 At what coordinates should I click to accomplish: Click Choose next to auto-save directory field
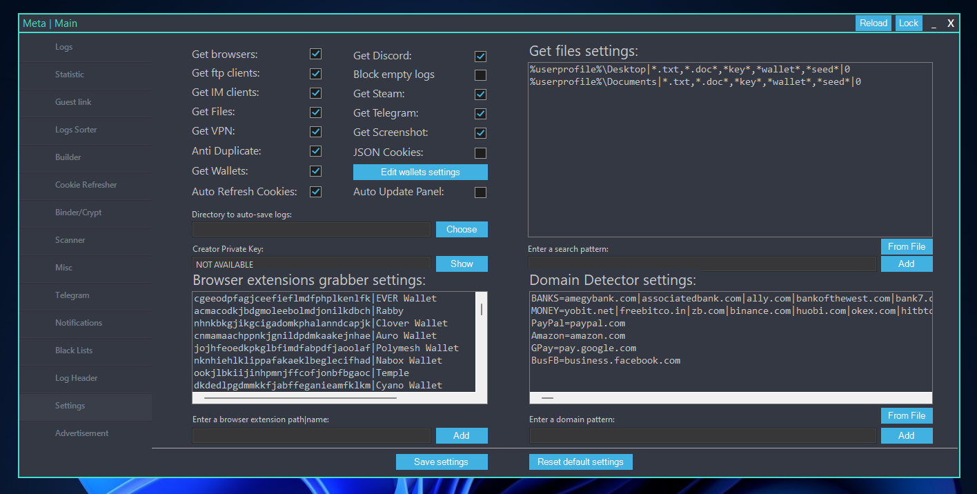[x=462, y=229]
